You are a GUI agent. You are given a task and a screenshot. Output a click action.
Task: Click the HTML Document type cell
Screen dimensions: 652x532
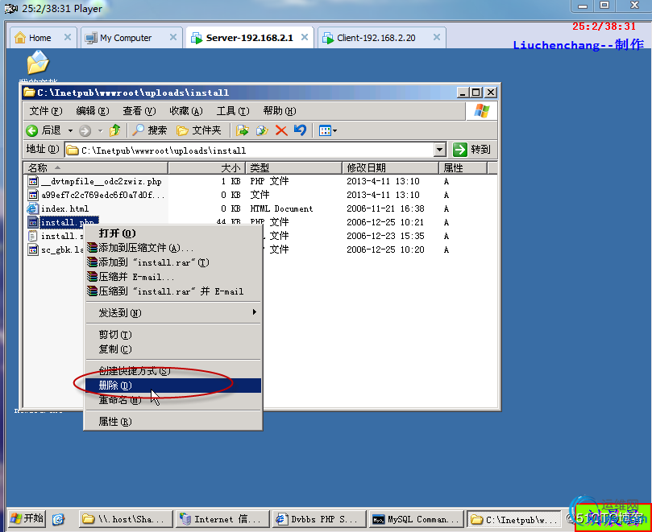point(281,208)
